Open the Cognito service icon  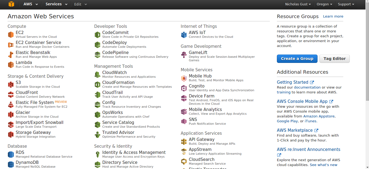184,88
